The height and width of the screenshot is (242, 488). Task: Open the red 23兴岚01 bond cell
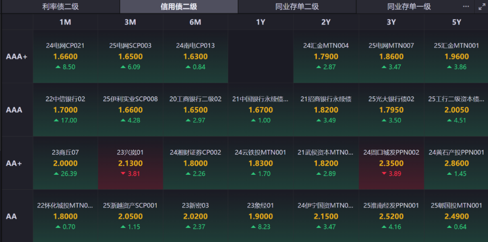(x=131, y=163)
